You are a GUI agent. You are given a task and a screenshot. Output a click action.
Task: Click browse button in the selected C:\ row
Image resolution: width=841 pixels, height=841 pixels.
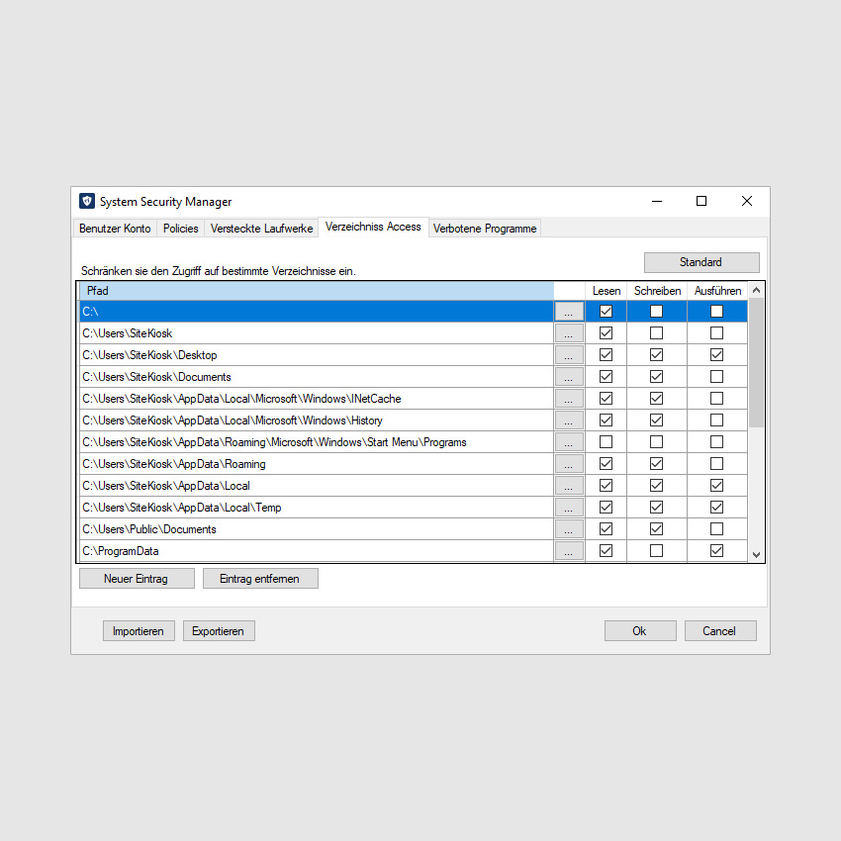[569, 312]
